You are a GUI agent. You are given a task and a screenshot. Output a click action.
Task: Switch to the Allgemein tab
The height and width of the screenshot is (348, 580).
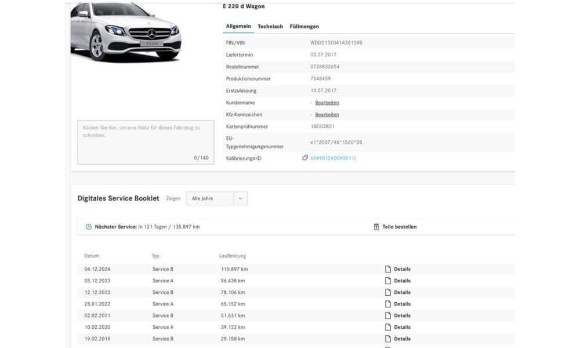pos(238,26)
